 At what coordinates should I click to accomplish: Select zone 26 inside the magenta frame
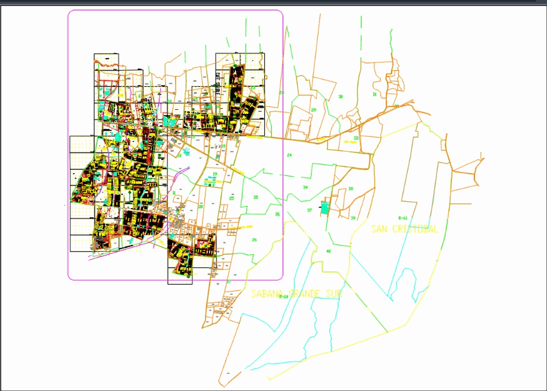(254, 239)
